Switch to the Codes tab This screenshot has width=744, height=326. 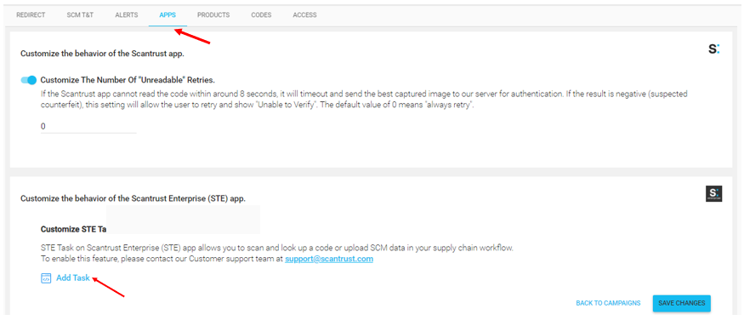pyautogui.click(x=261, y=15)
